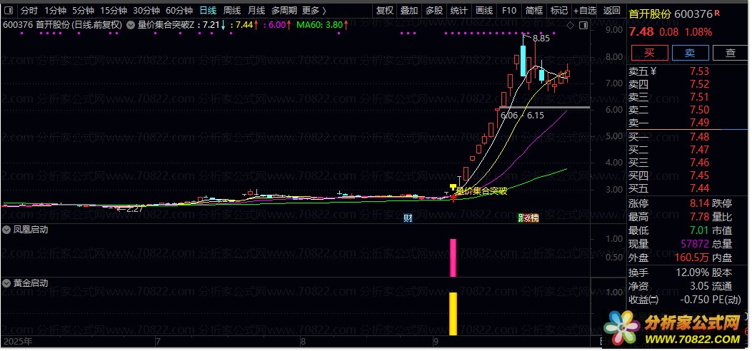The width and height of the screenshot is (752, 351).
Task: Click the 现量 value 57872
Action: 694,245
